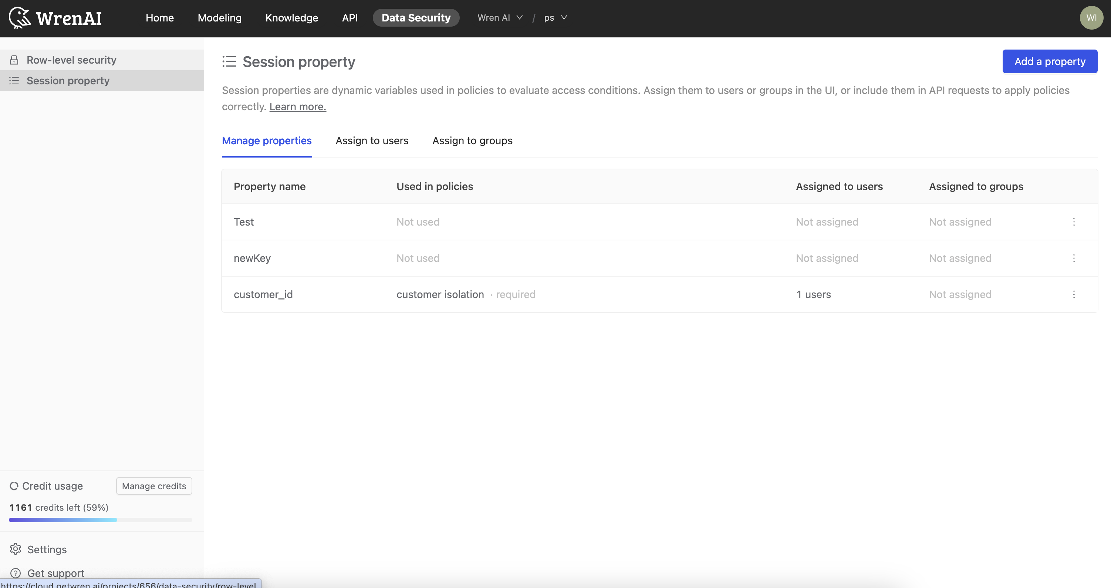Switch to the Assign to groups tab
The width and height of the screenshot is (1111, 588).
pos(472,141)
